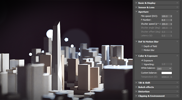182x100 pixels.
Task: Click the F-Number value field
Action: tap(166, 20)
